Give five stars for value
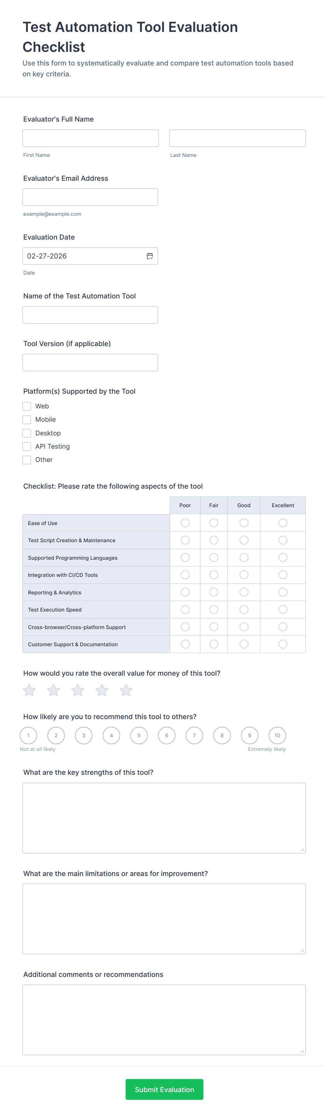The image size is (325, 1117). tap(126, 690)
